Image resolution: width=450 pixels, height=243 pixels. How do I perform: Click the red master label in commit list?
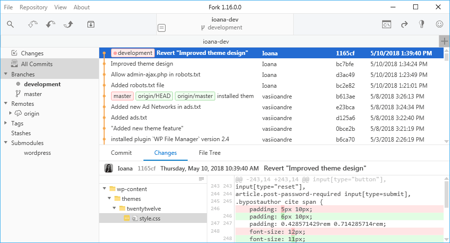coord(122,96)
